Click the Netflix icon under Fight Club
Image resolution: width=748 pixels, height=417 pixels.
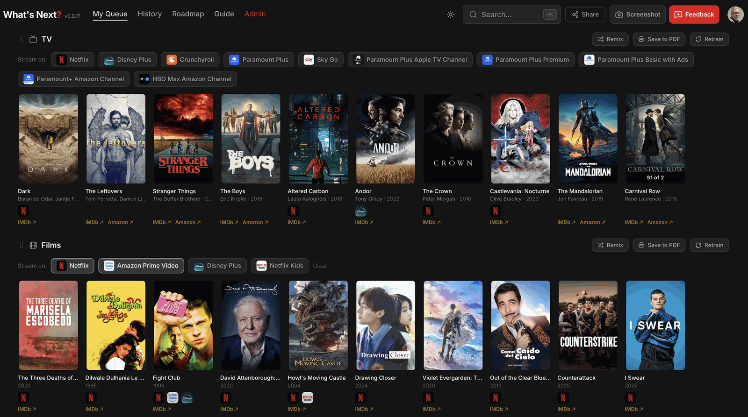158,398
